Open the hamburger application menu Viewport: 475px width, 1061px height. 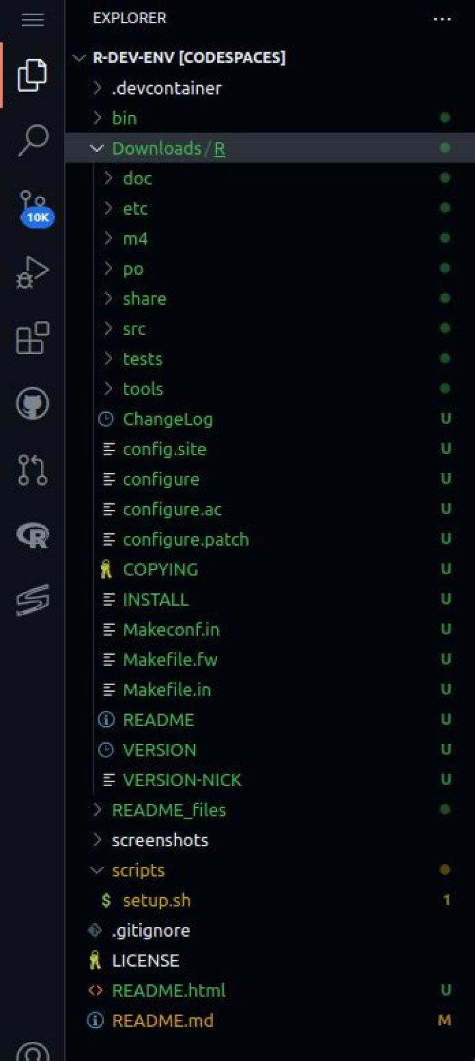tap(32, 19)
